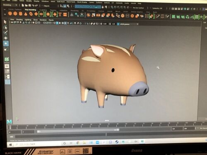Select the highlighted Rotate tool in toolbox

(6, 43)
